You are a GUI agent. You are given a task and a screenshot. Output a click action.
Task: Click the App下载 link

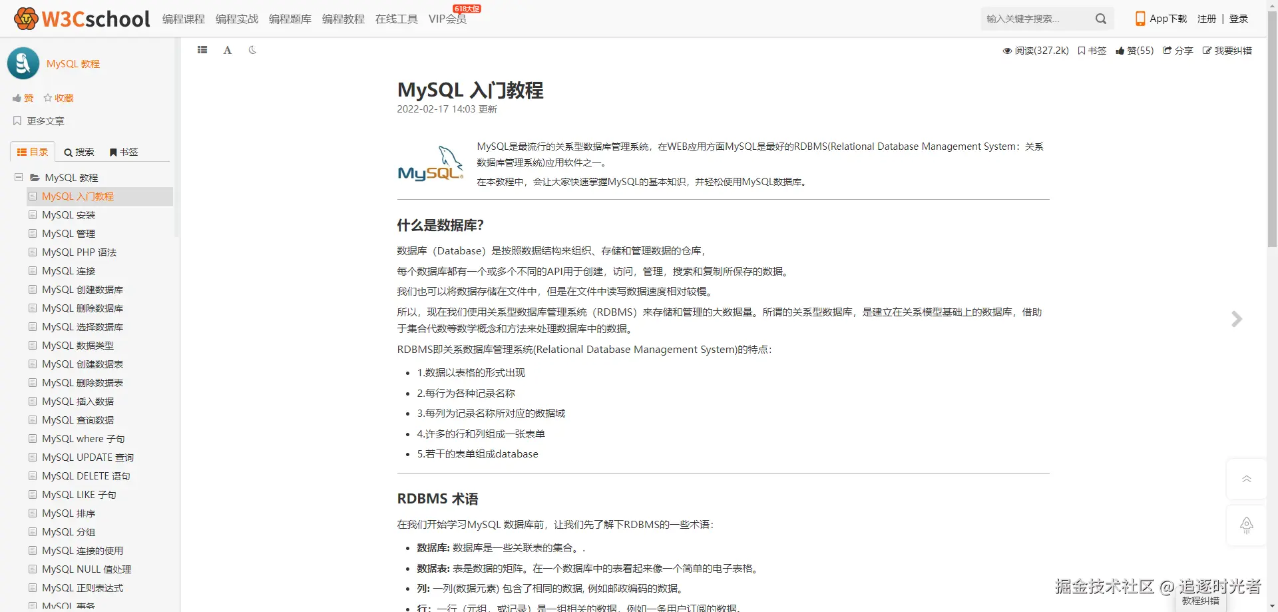click(x=1168, y=19)
